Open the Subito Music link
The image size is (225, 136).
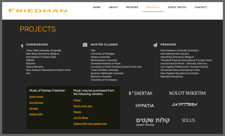tap(36, 97)
